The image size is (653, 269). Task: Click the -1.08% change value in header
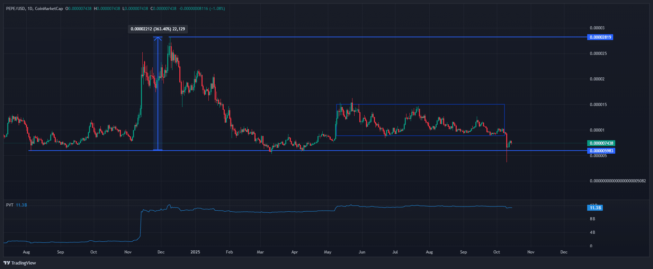click(x=217, y=9)
